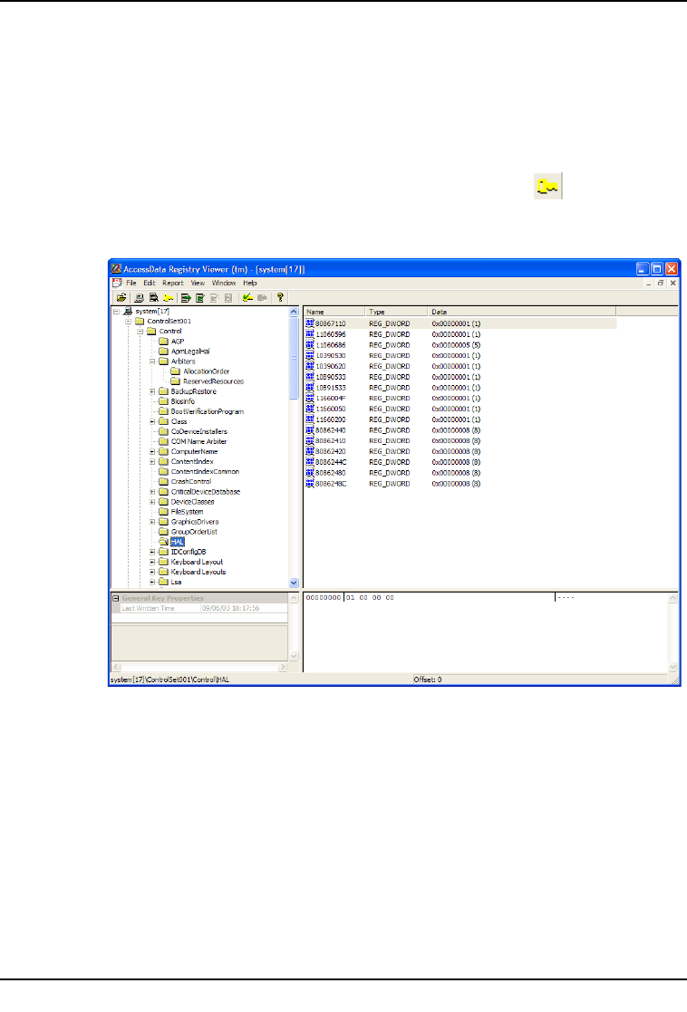Open the File menu

[131, 283]
